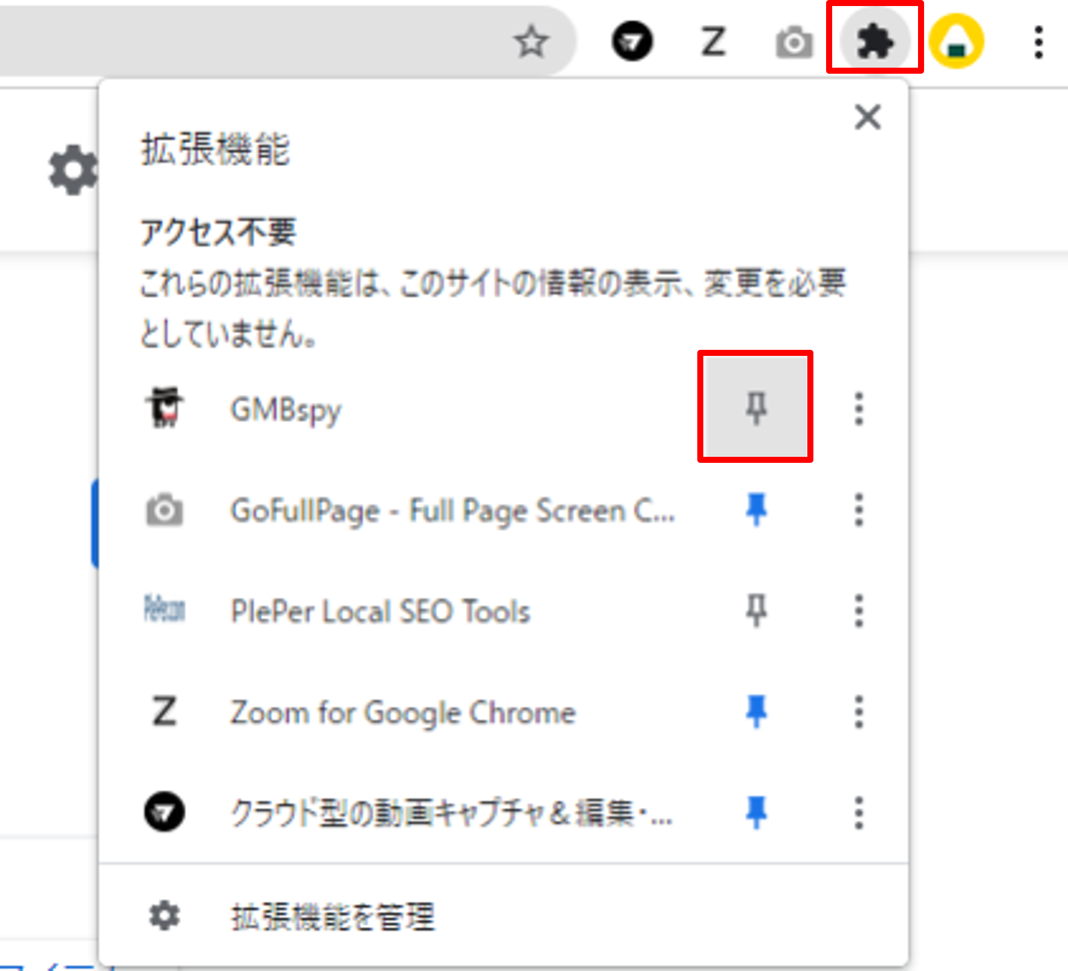
Task: Close the 拡張機能 popup panel
Action: click(x=868, y=117)
